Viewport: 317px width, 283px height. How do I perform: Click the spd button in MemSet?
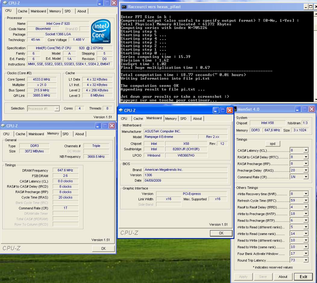click(272, 144)
